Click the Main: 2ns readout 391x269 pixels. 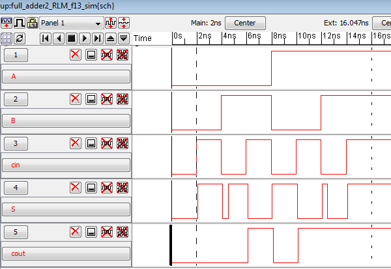click(x=206, y=23)
